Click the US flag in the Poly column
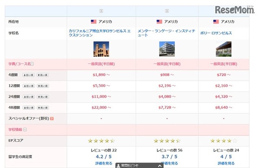260x168 pixels. [216, 22]
